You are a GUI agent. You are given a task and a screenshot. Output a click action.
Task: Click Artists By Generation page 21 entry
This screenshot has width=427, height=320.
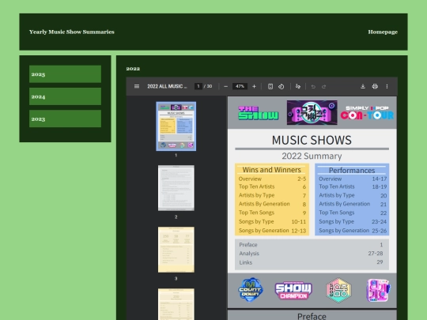point(353,204)
